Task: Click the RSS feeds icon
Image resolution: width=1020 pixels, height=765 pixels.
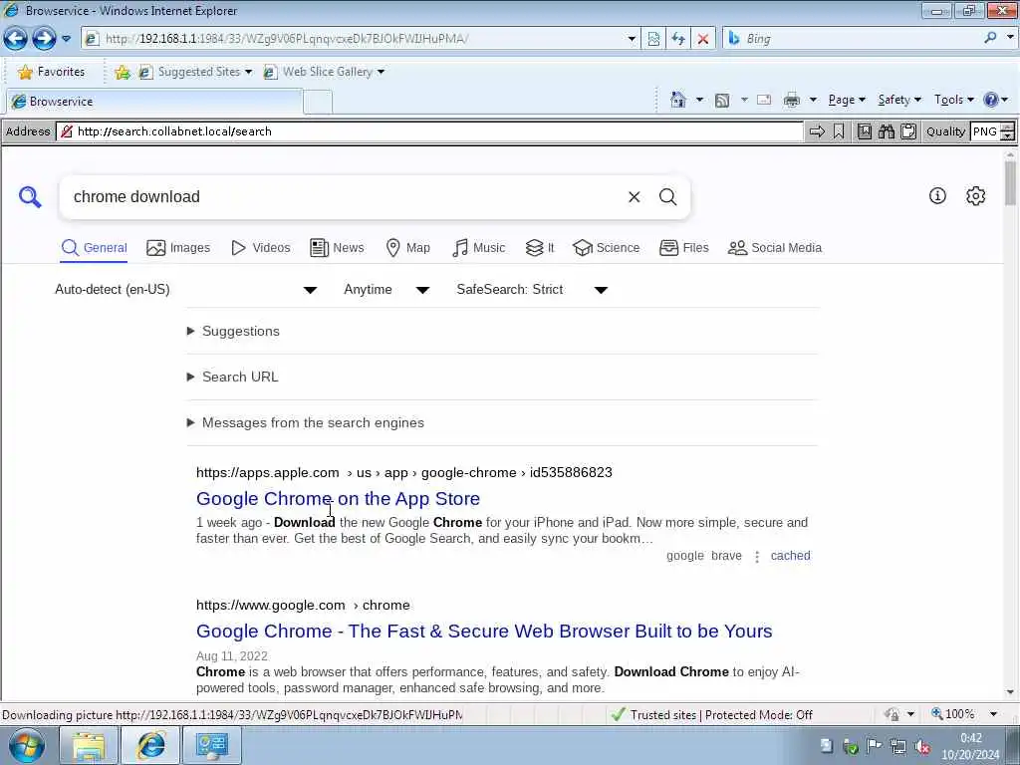Action: point(722,101)
